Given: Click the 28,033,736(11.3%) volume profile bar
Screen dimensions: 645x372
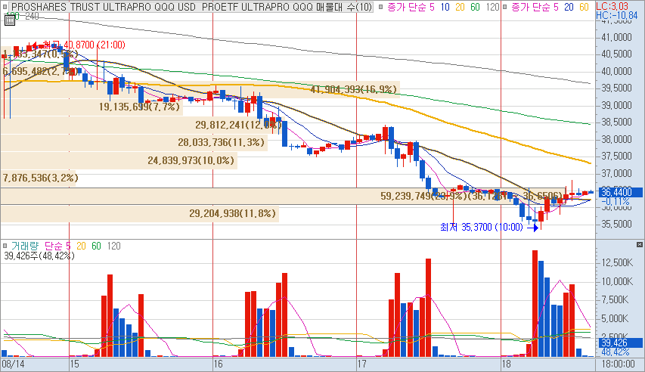Looking at the screenshot, I should pos(134,142).
